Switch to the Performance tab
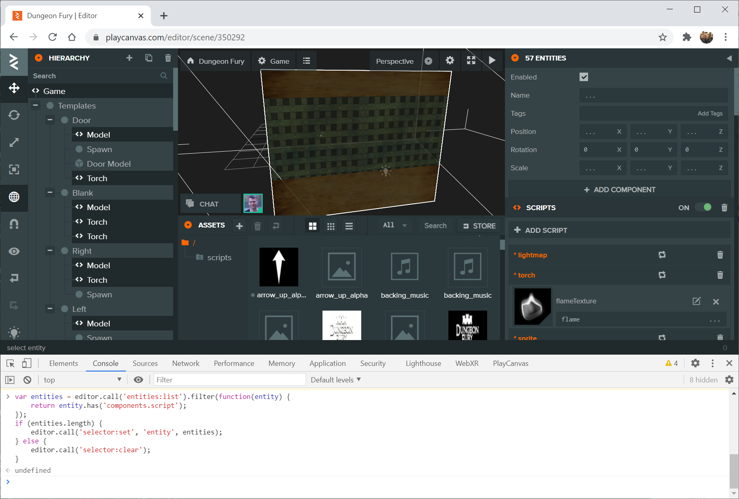Screen dimensions: 739x499 234,363
